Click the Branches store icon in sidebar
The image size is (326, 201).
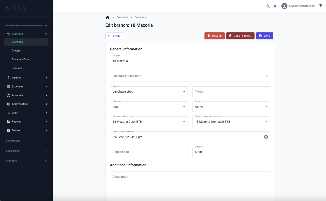click(x=8, y=34)
